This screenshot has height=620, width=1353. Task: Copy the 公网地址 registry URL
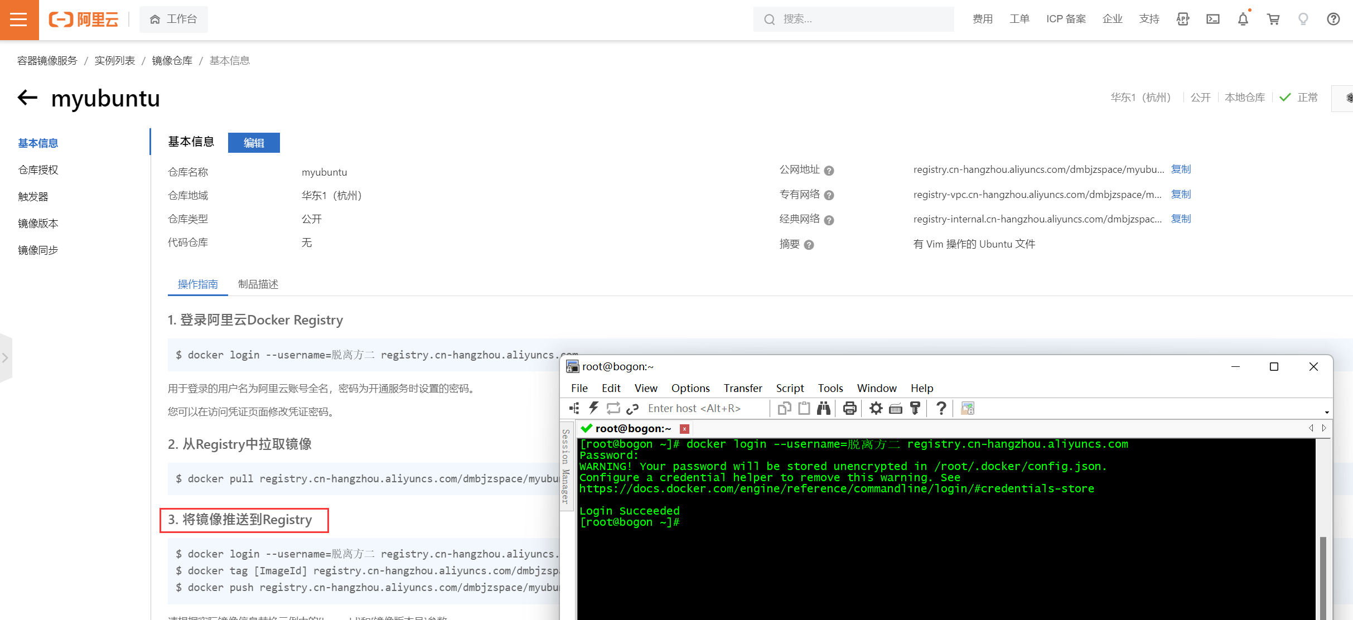pyautogui.click(x=1181, y=169)
